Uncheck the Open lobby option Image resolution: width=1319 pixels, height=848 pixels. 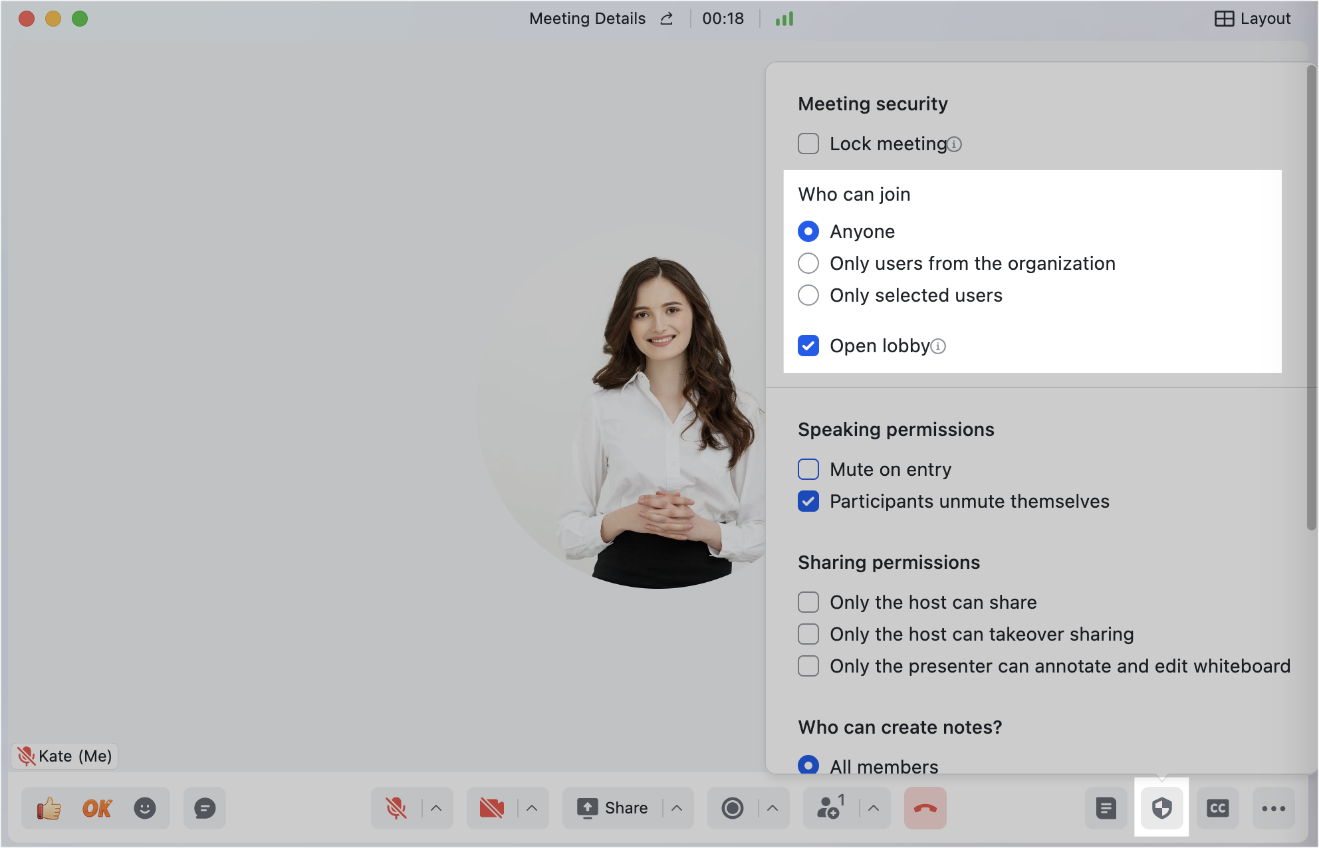pos(808,346)
